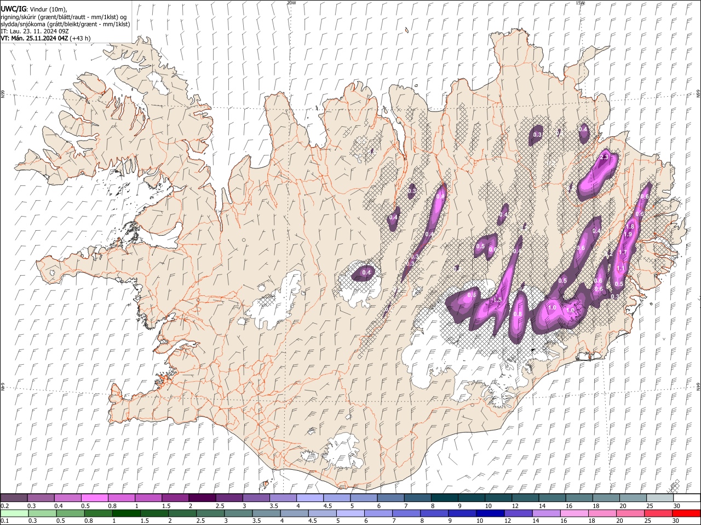
Task: Select the deep navy blue 10 swatch in the lower scale
Action: tap(490, 513)
